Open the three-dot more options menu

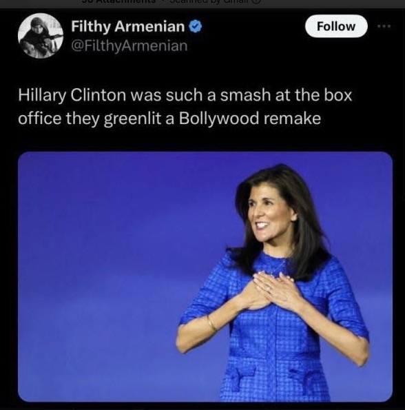384,26
